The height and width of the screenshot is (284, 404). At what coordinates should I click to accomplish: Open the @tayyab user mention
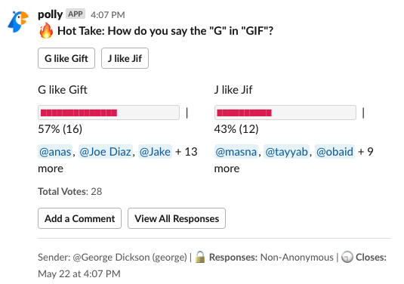click(286, 152)
